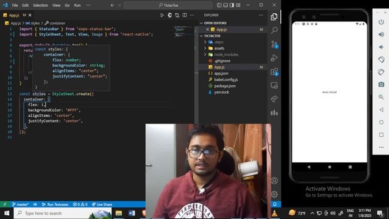Click the emulator power button
This screenshot has width=389, height=219.
pyautogui.click(x=381, y=22)
